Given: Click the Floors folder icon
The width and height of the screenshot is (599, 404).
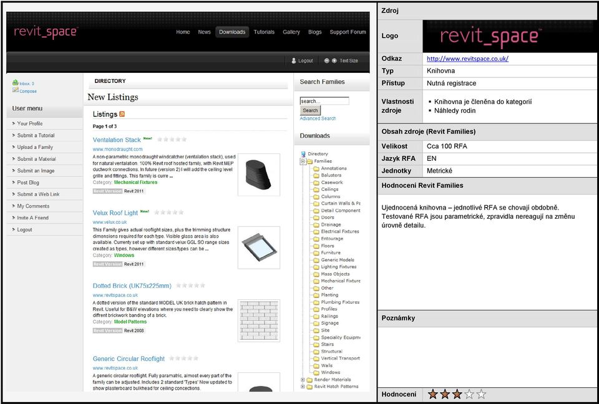Looking at the screenshot, I should coord(316,246).
